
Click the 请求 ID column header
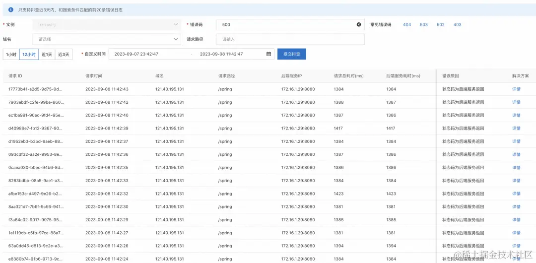(15, 76)
